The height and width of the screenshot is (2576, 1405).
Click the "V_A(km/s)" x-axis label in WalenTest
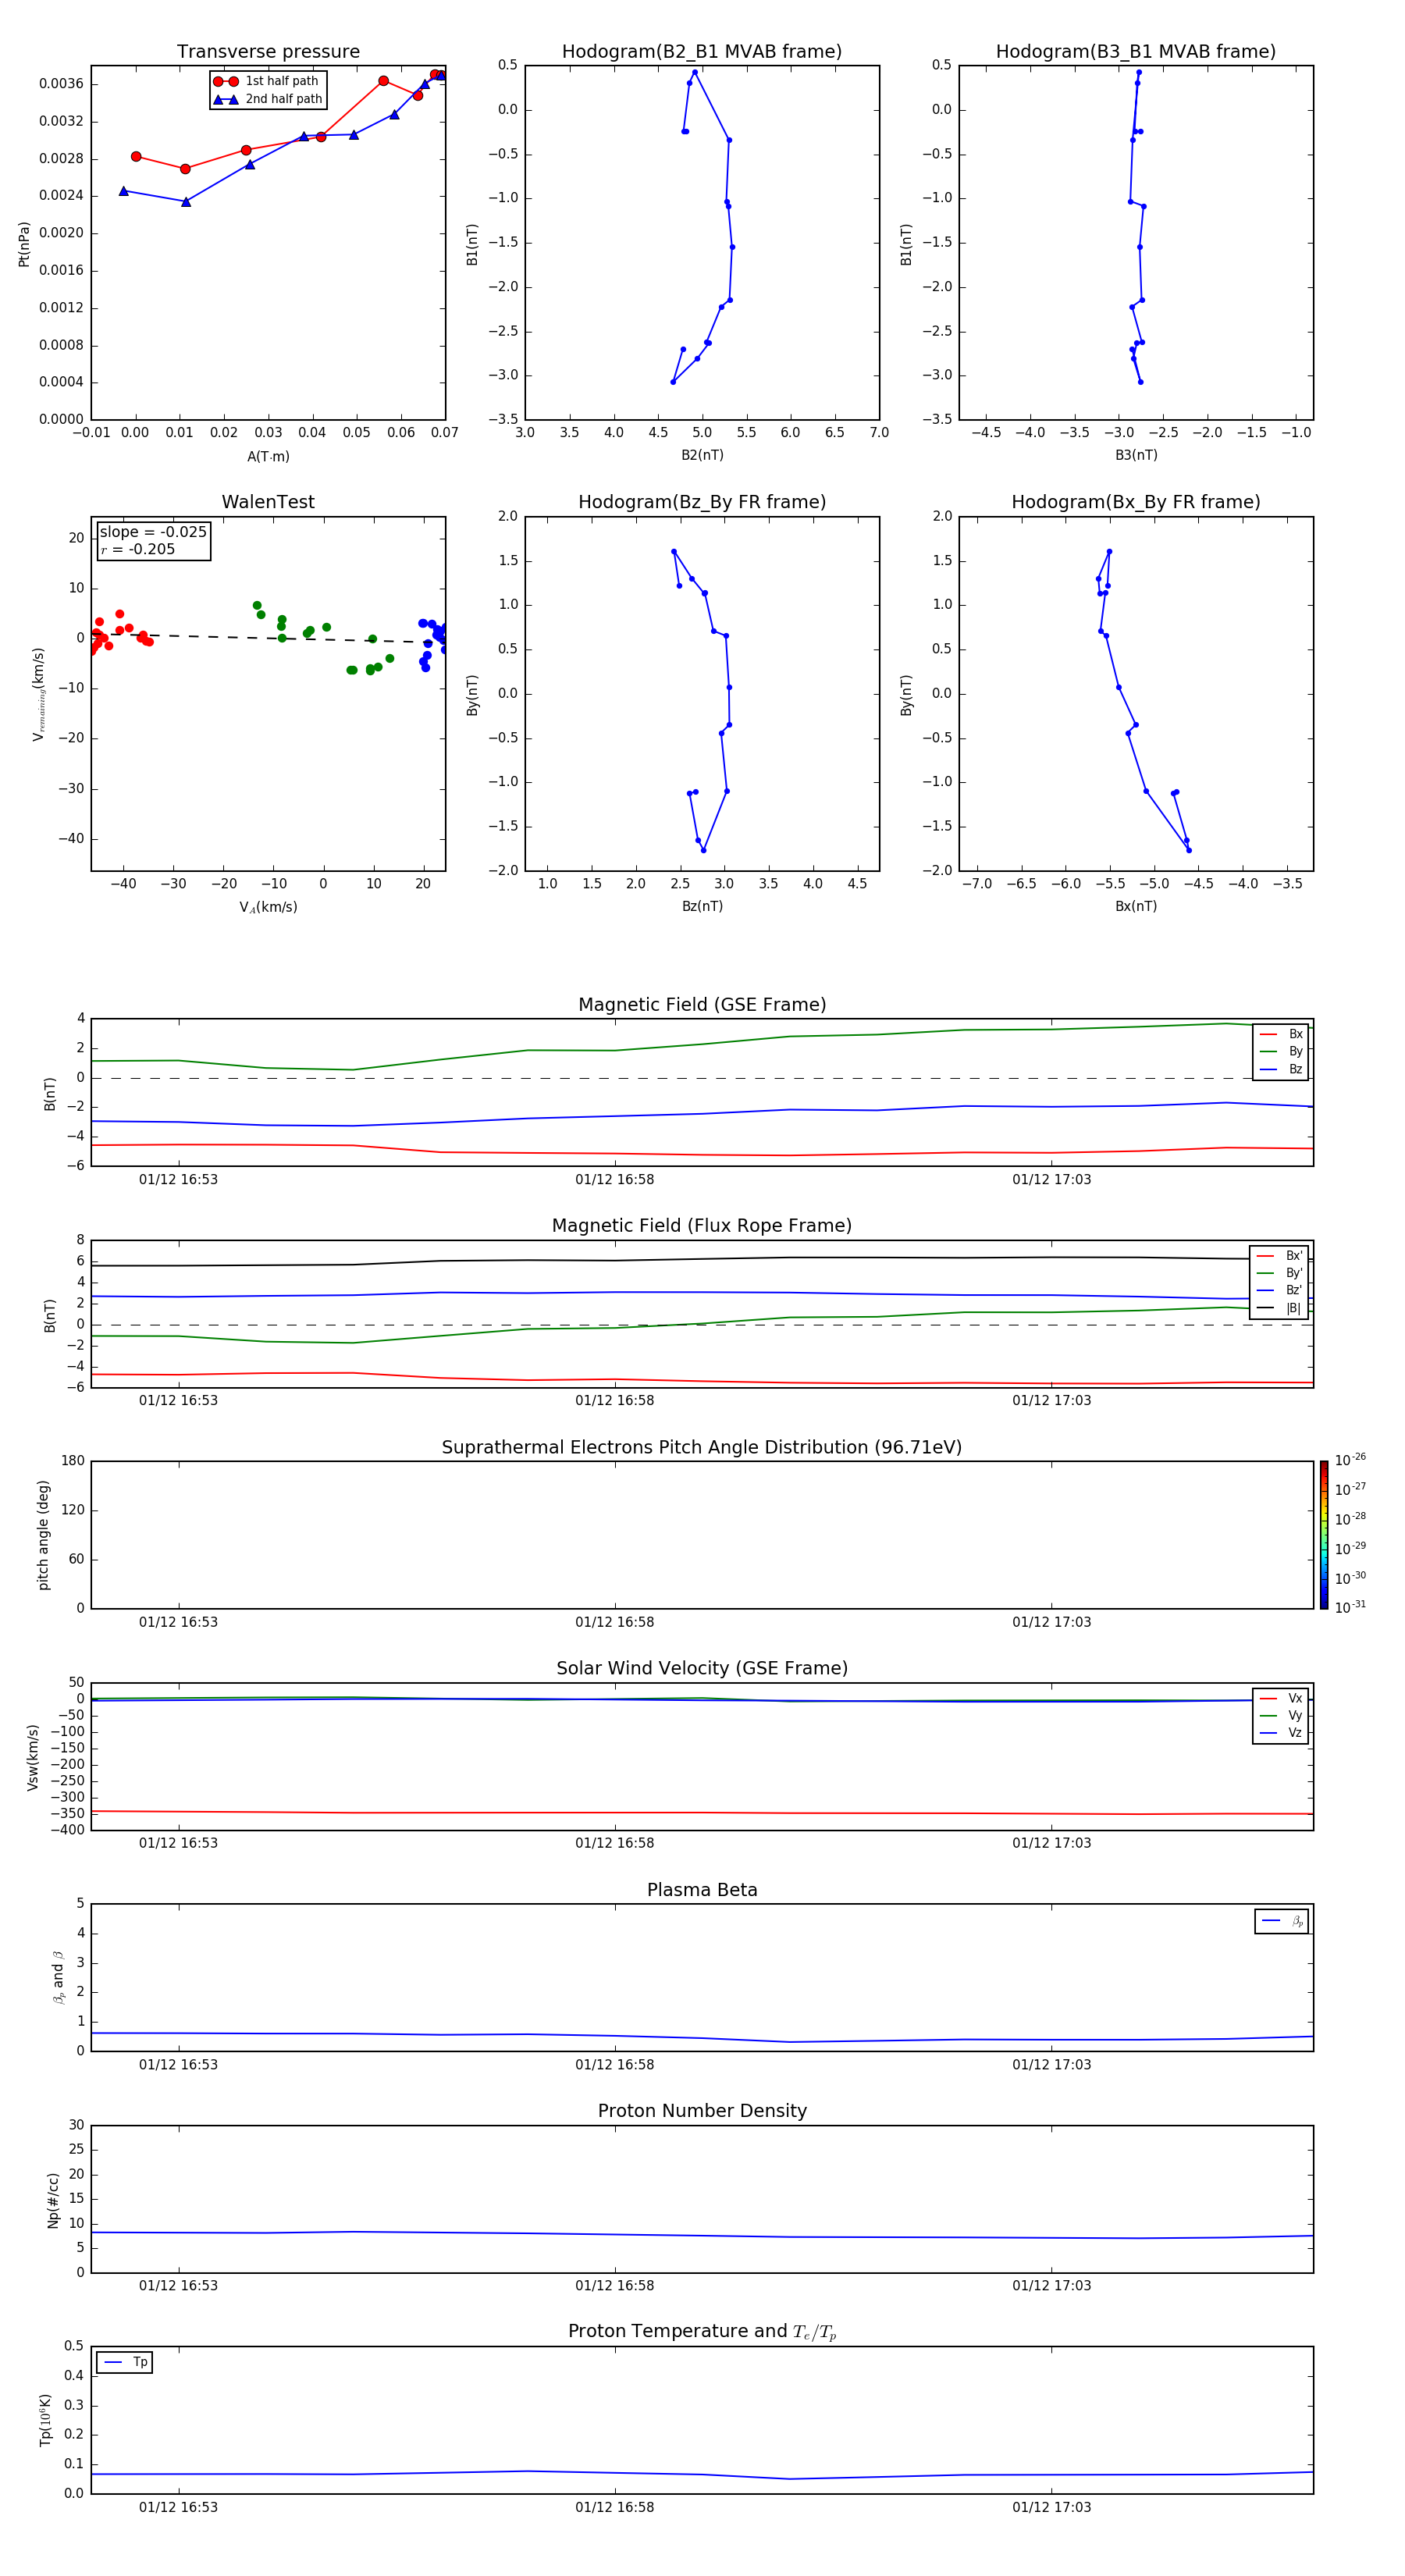pyautogui.click(x=268, y=907)
